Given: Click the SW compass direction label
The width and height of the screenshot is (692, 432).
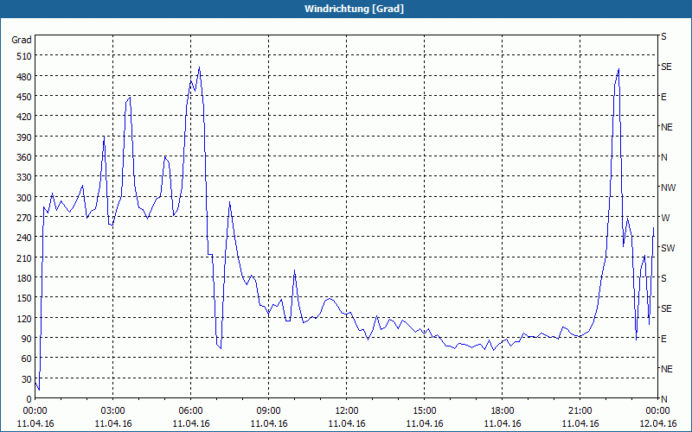Looking at the screenshot, I should [x=668, y=248].
